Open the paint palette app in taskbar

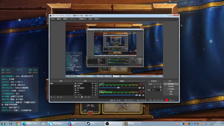(44, 124)
